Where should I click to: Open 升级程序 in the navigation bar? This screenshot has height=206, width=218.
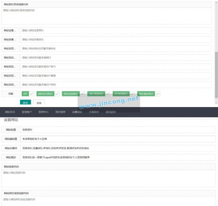[x=94, y=112]
